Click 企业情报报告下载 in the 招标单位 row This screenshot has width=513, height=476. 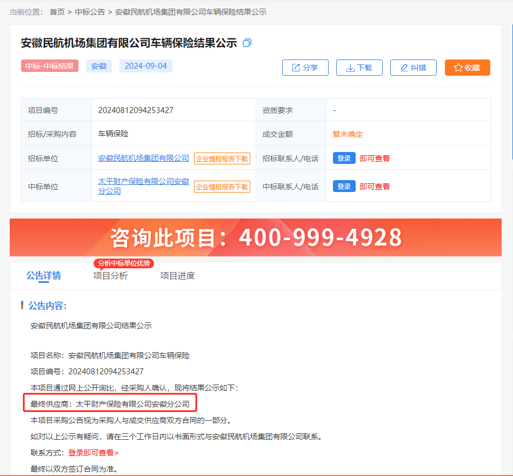click(x=222, y=159)
